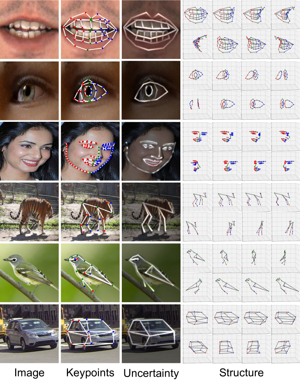Select the woman's face with colored keypoints
300x381 pixels.
point(90,151)
